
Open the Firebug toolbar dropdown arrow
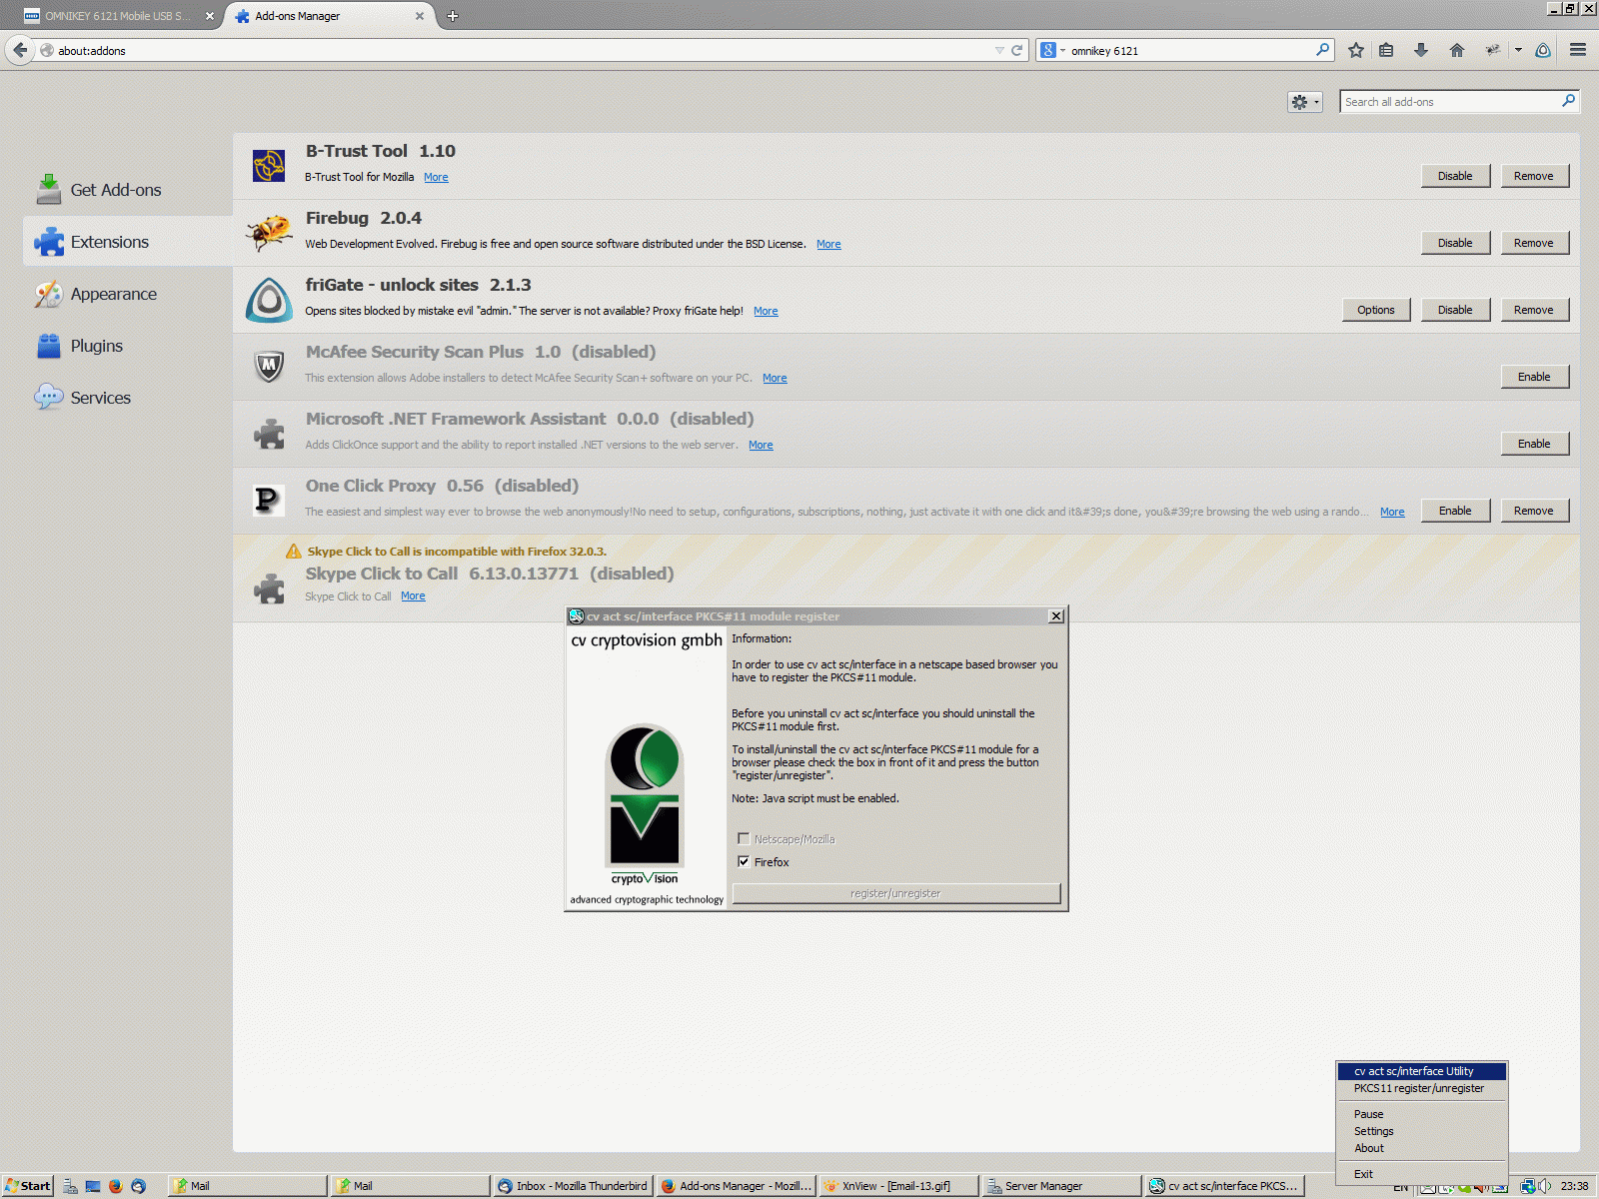[x=1518, y=50]
